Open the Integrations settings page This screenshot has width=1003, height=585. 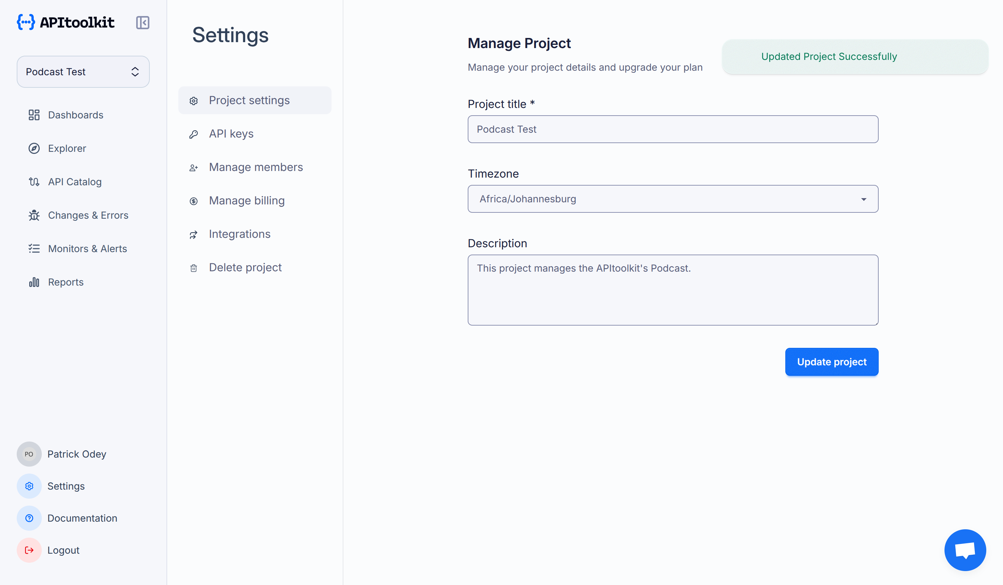(239, 234)
